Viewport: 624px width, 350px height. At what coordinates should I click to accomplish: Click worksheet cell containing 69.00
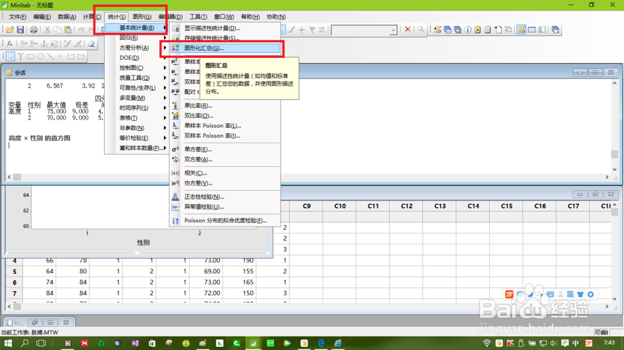[x=206, y=272]
